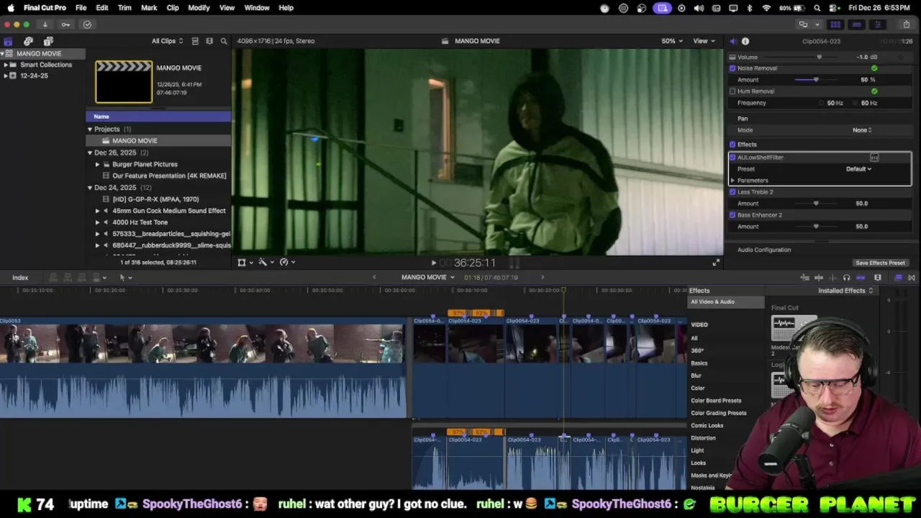Toggle the Transitions browser icon
Viewport: 921px width, 518px height.
(912, 278)
